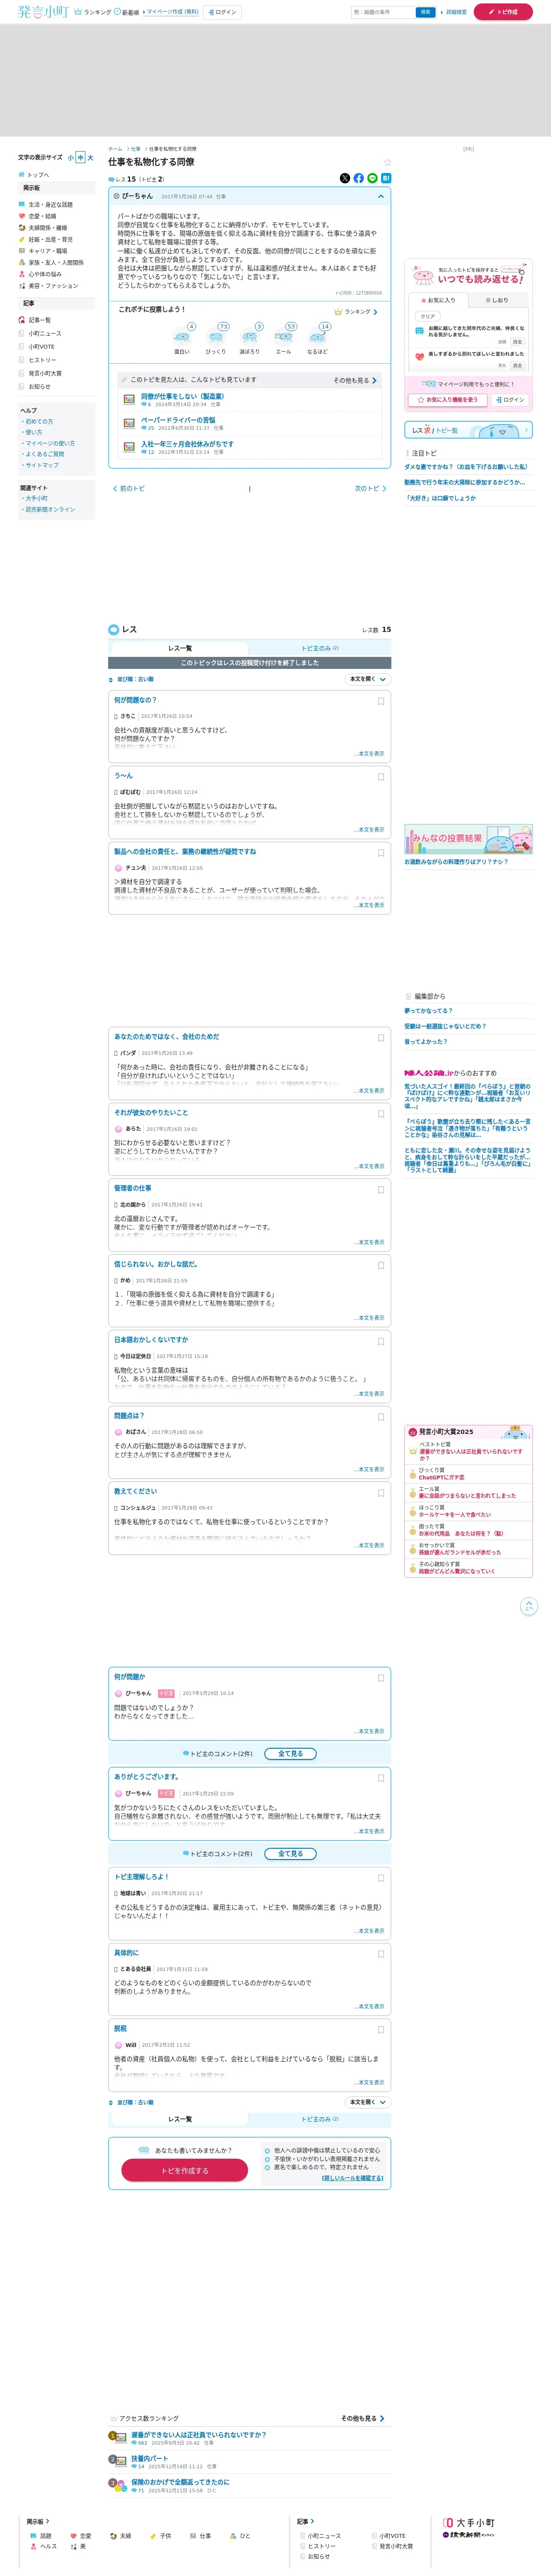Image resolution: width=551 pixels, height=2576 pixels.
Task: Switch to the お気に入り tab
Action: (439, 300)
